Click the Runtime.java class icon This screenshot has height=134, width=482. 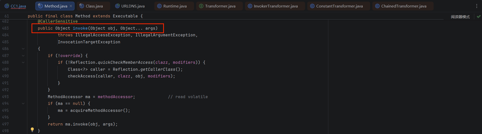(x=159, y=6)
